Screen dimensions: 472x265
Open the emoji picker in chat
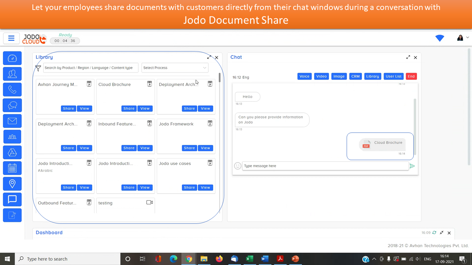tap(237, 166)
